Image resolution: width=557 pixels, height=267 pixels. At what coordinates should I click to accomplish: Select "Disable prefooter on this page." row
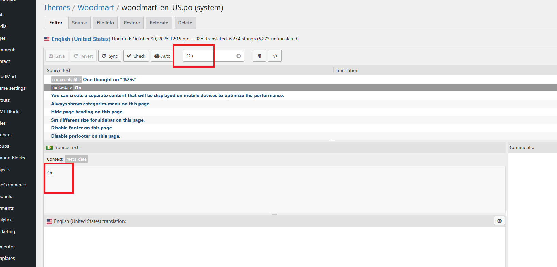[300, 136]
